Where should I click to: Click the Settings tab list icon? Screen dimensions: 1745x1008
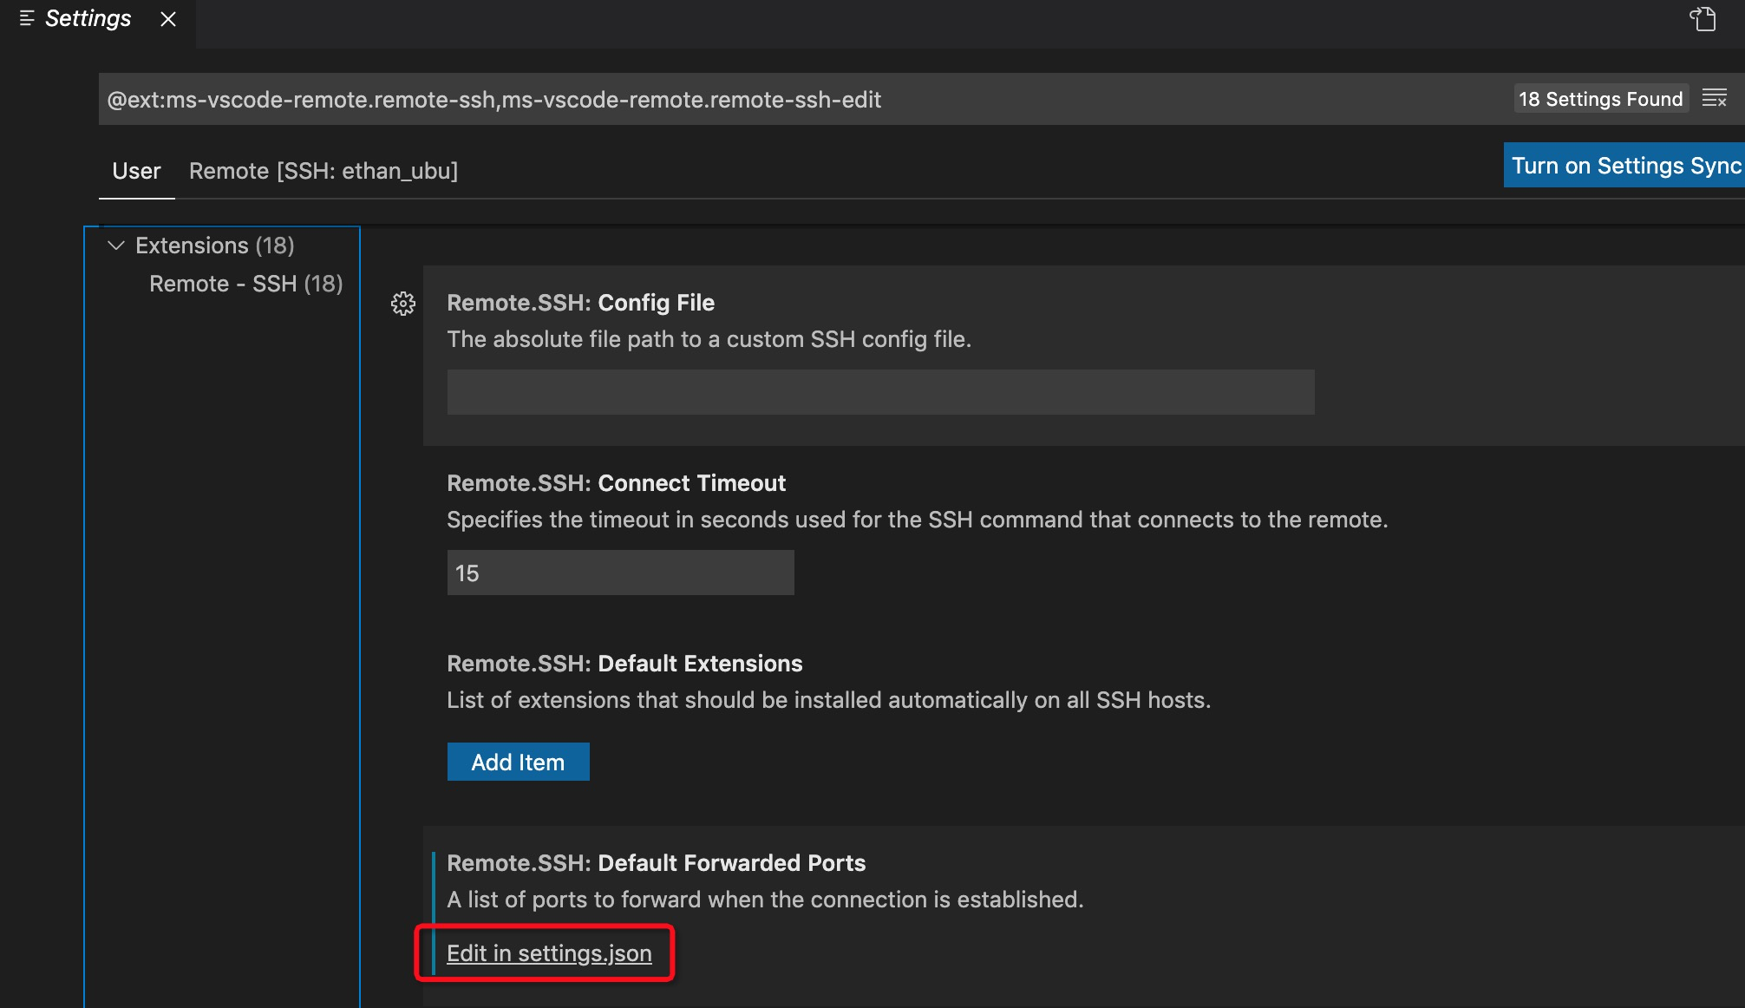coord(27,18)
